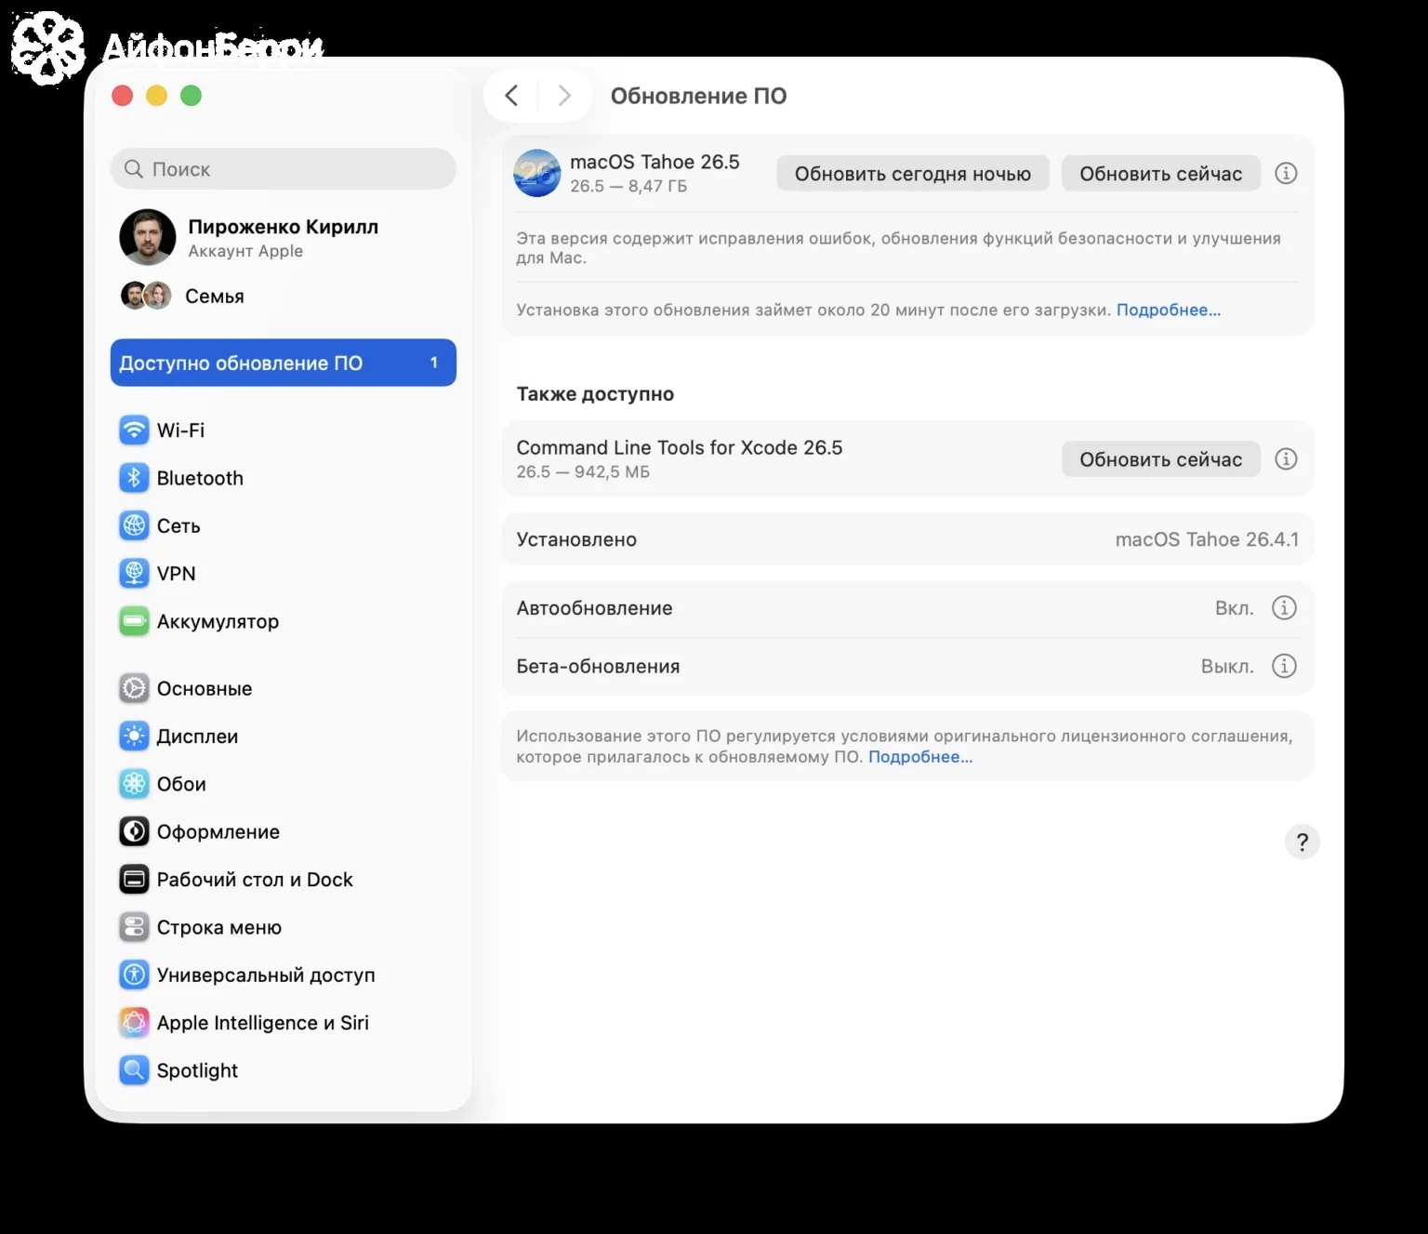This screenshot has height=1234, width=1428.
Task: Select Bluetooth label in sidebar
Action: 200,478
